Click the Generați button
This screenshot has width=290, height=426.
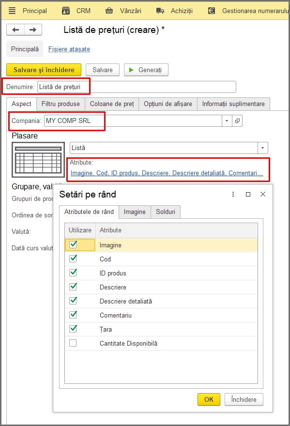146,70
